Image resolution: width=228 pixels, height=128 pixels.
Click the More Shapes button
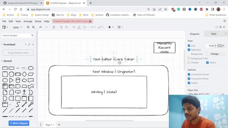click(x=19, y=123)
